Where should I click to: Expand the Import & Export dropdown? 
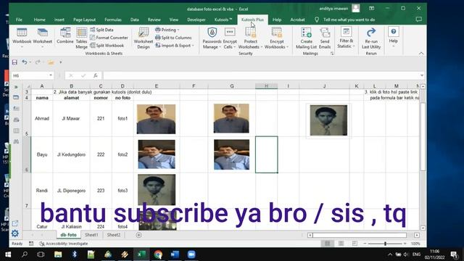tap(175, 46)
